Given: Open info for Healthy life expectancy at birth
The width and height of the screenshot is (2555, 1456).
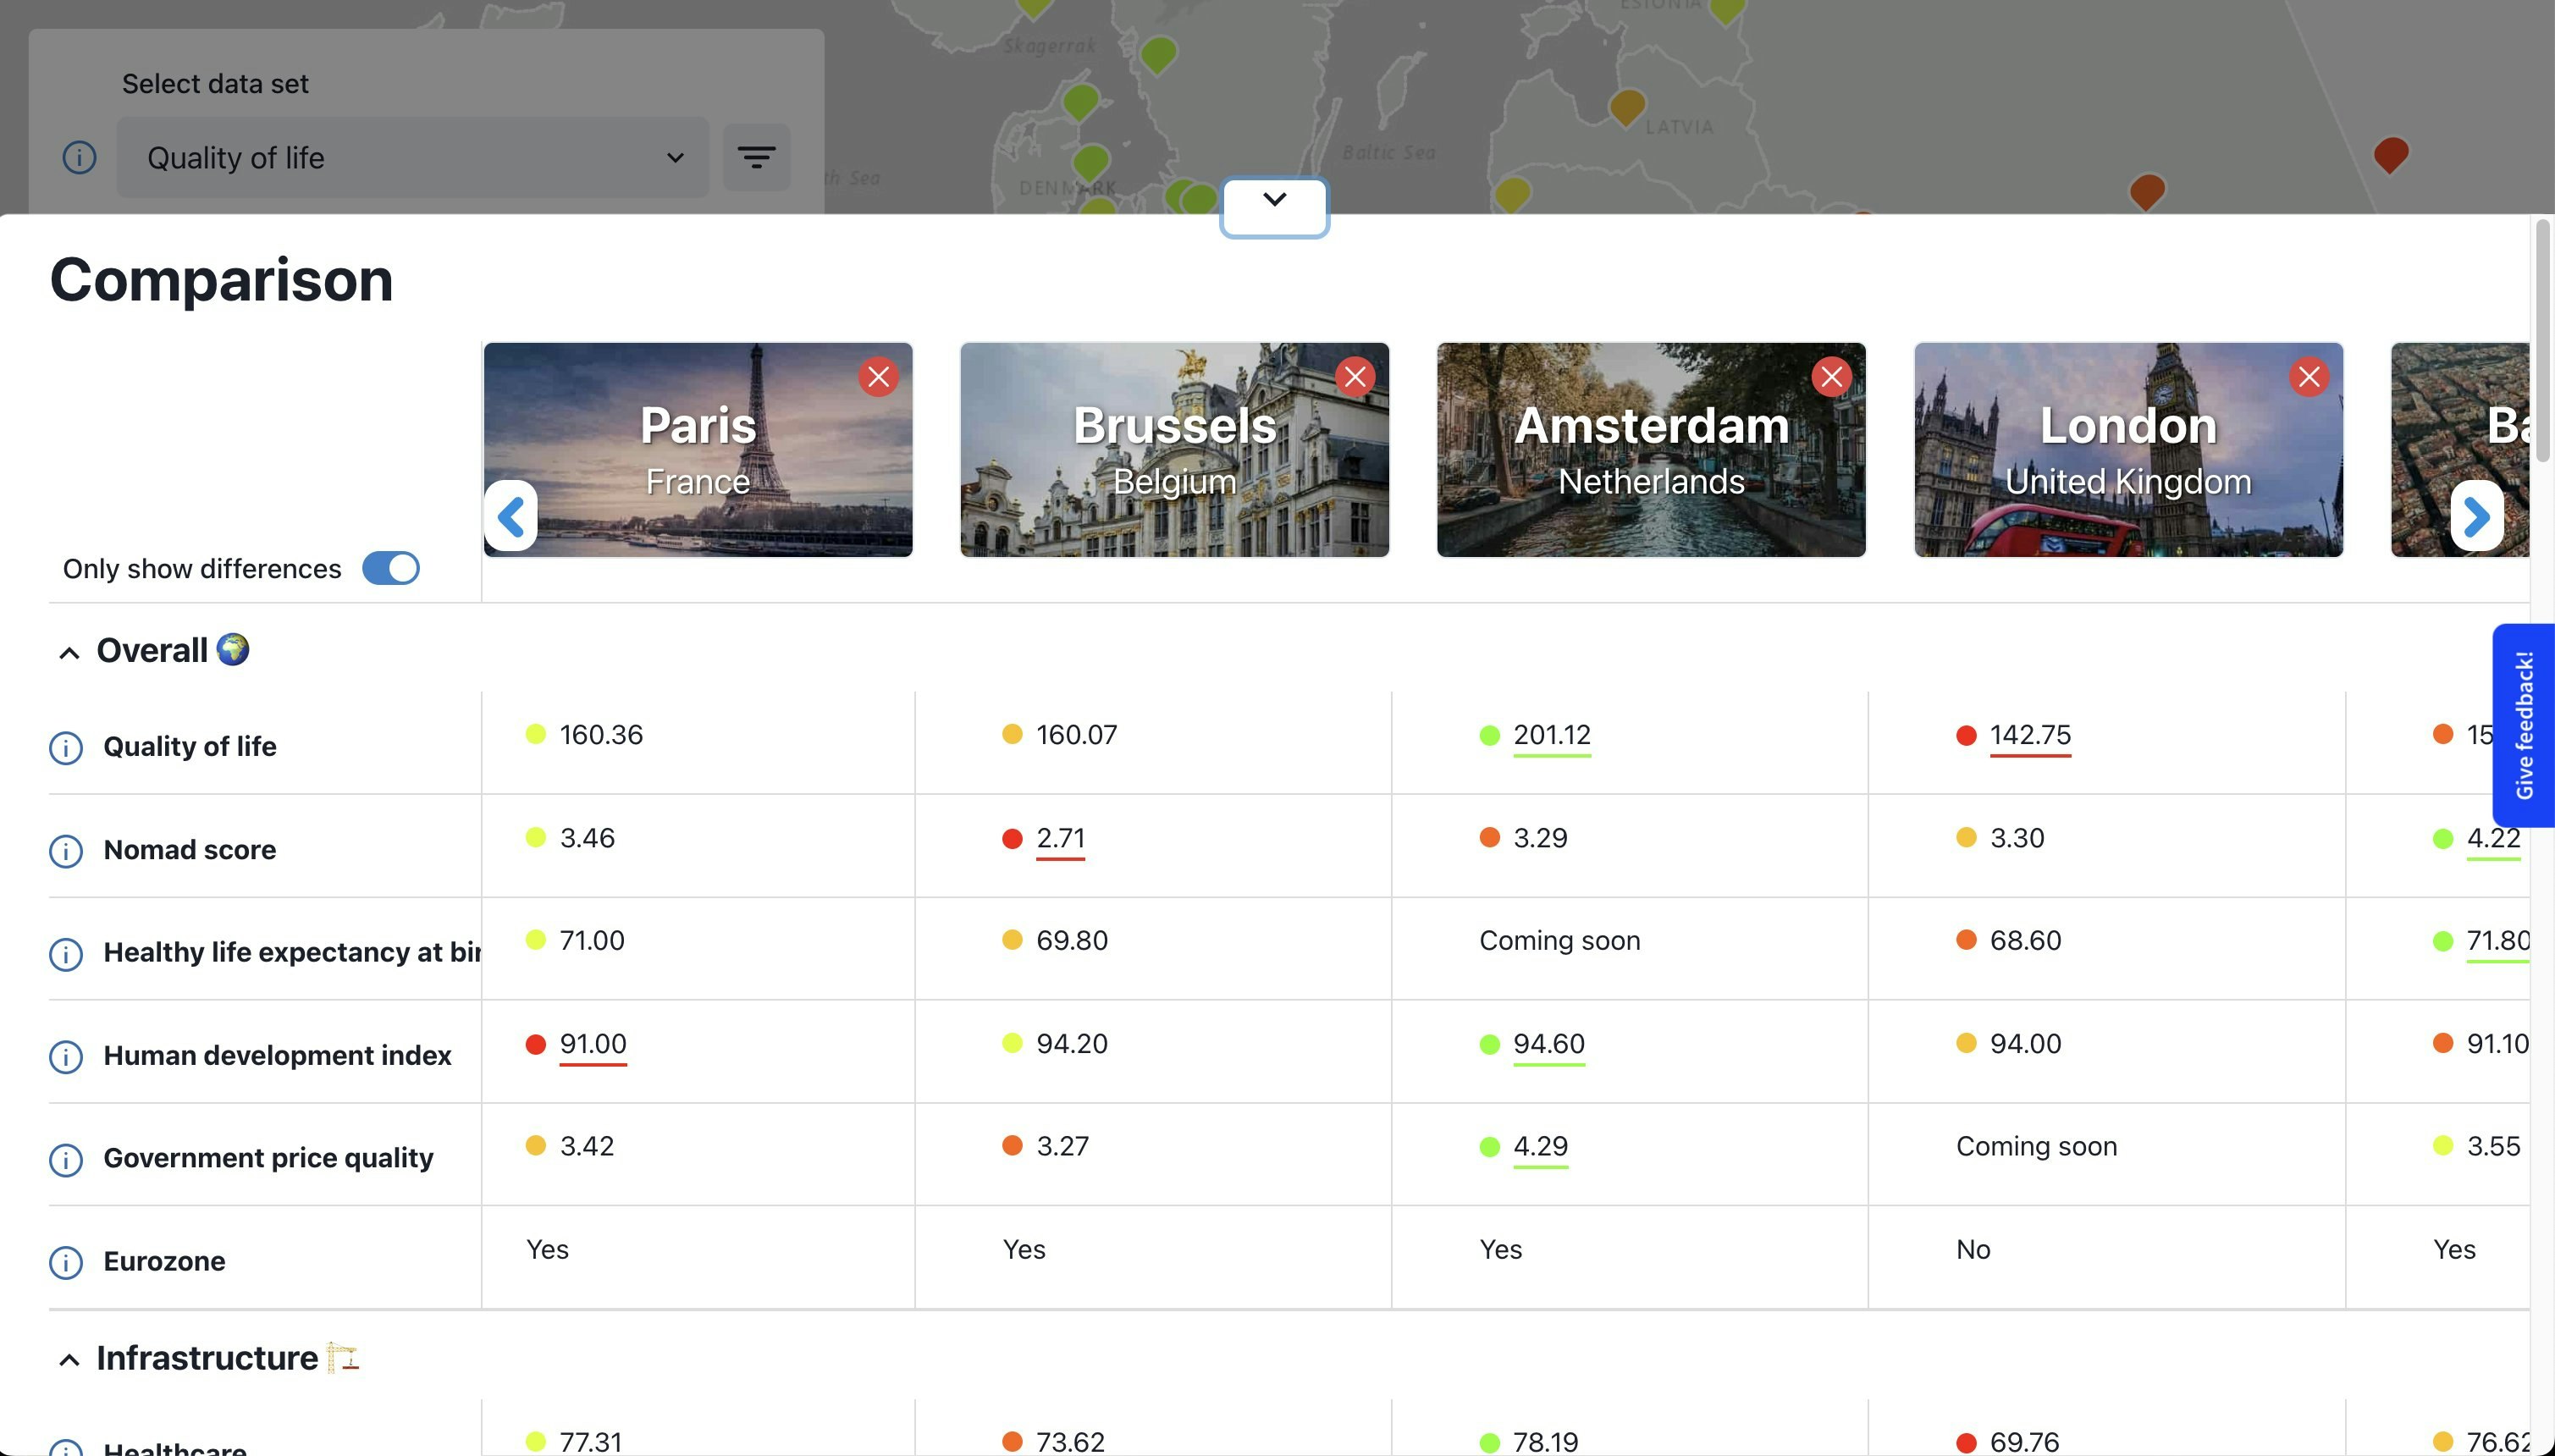Looking at the screenshot, I should pos(66,954).
